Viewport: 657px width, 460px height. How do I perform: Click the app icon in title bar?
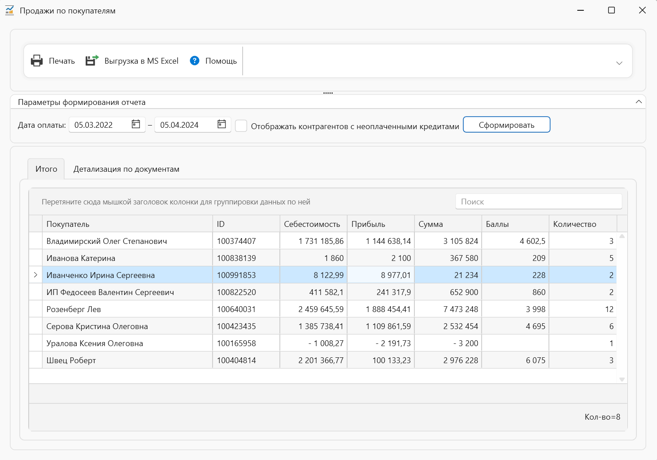(x=9, y=10)
